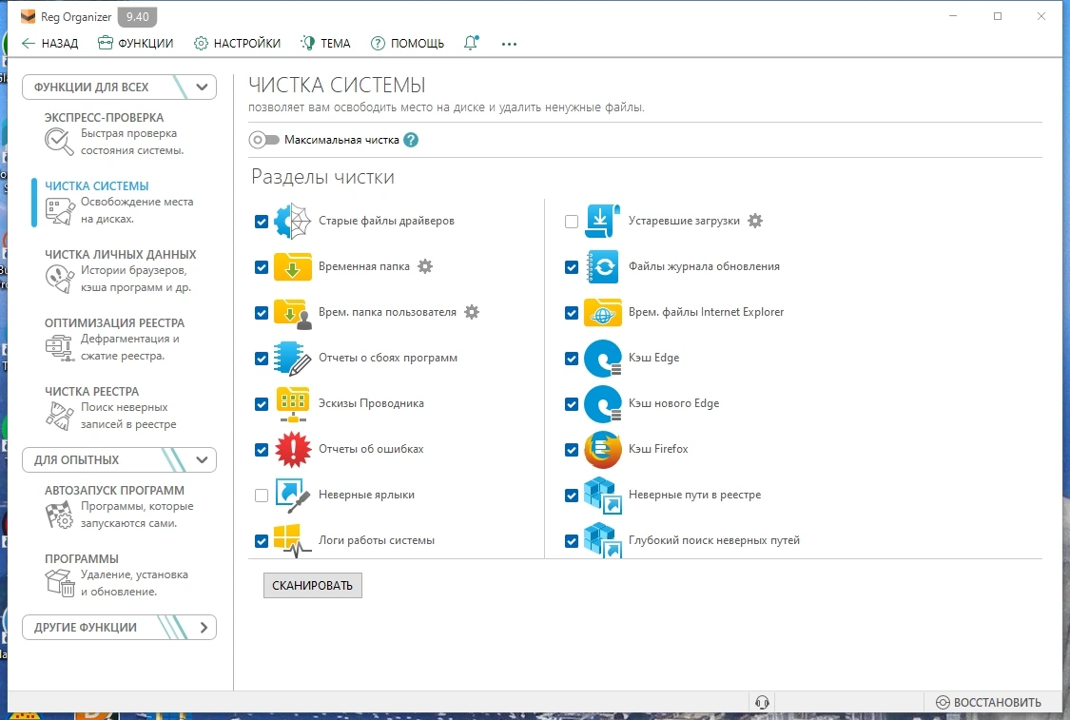Image resolution: width=1070 pixels, height=720 pixels.
Task: Click the СКАНИРОВАТЬ button
Action: [313, 586]
